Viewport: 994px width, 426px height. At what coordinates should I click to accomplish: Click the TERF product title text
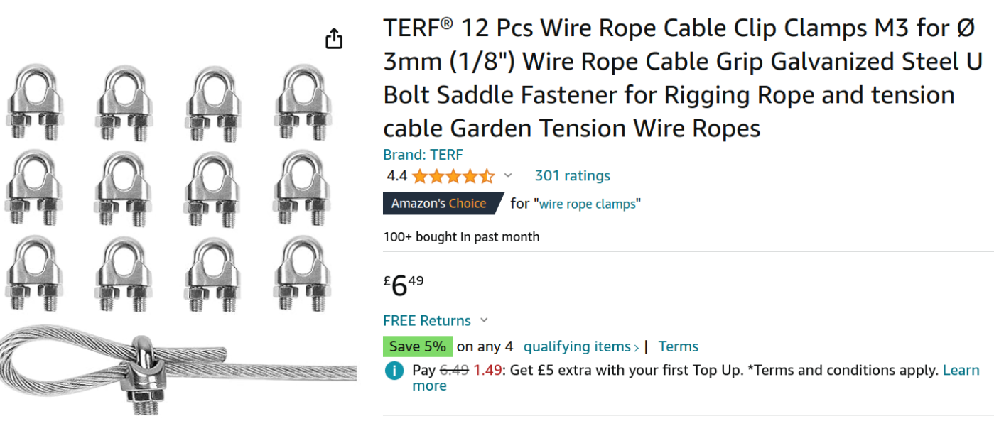[682, 78]
